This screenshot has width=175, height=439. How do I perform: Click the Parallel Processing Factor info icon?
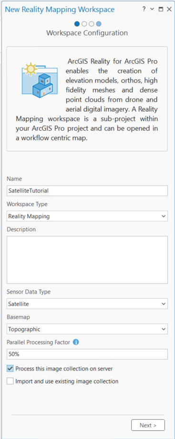[76, 342]
